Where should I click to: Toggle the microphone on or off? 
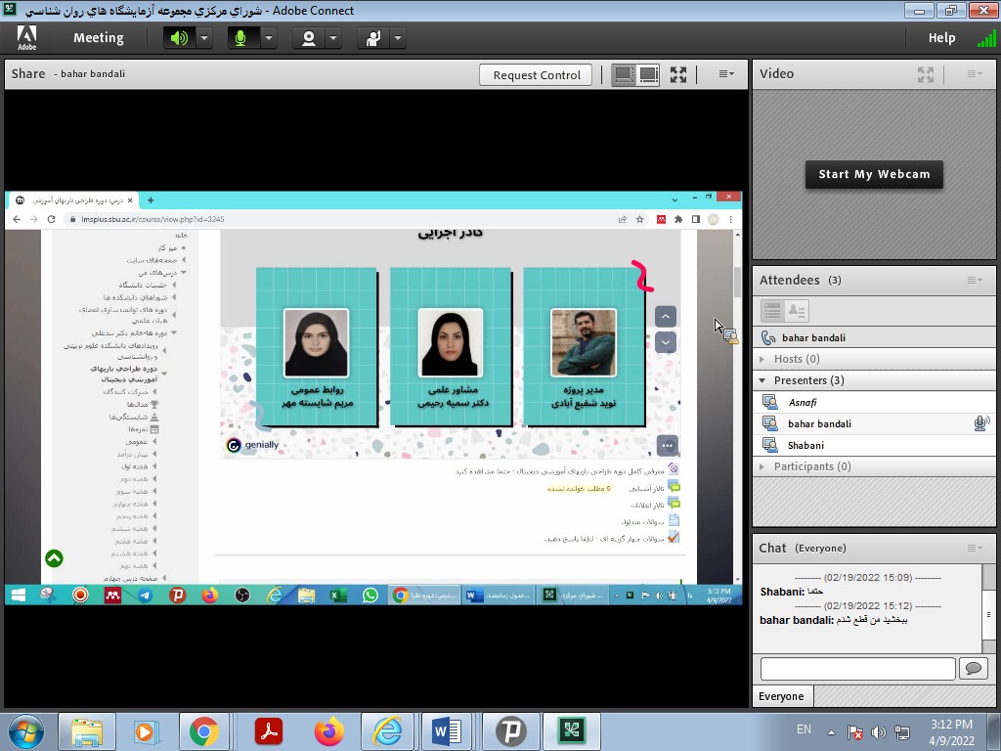point(240,38)
